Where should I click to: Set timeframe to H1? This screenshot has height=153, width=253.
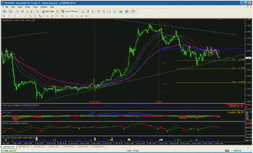67,16
